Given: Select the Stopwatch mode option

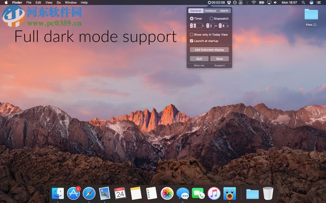Looking at the screenshot, I should (x=211, y=19).
